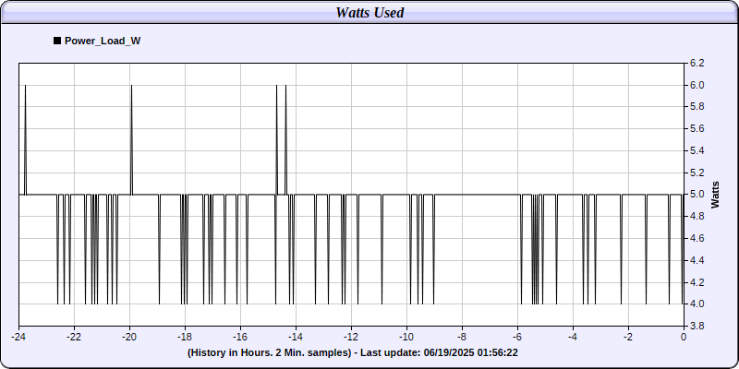739x369 pixels.
Task: Click the -4 hour x-axis label
Action: click(573, 337)
